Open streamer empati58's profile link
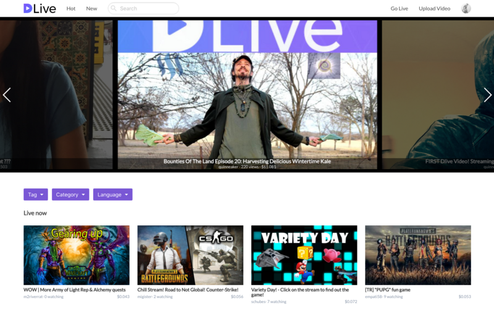Image resolution: width=494 pixels, height=321 pixels. [x=374, y=297]
